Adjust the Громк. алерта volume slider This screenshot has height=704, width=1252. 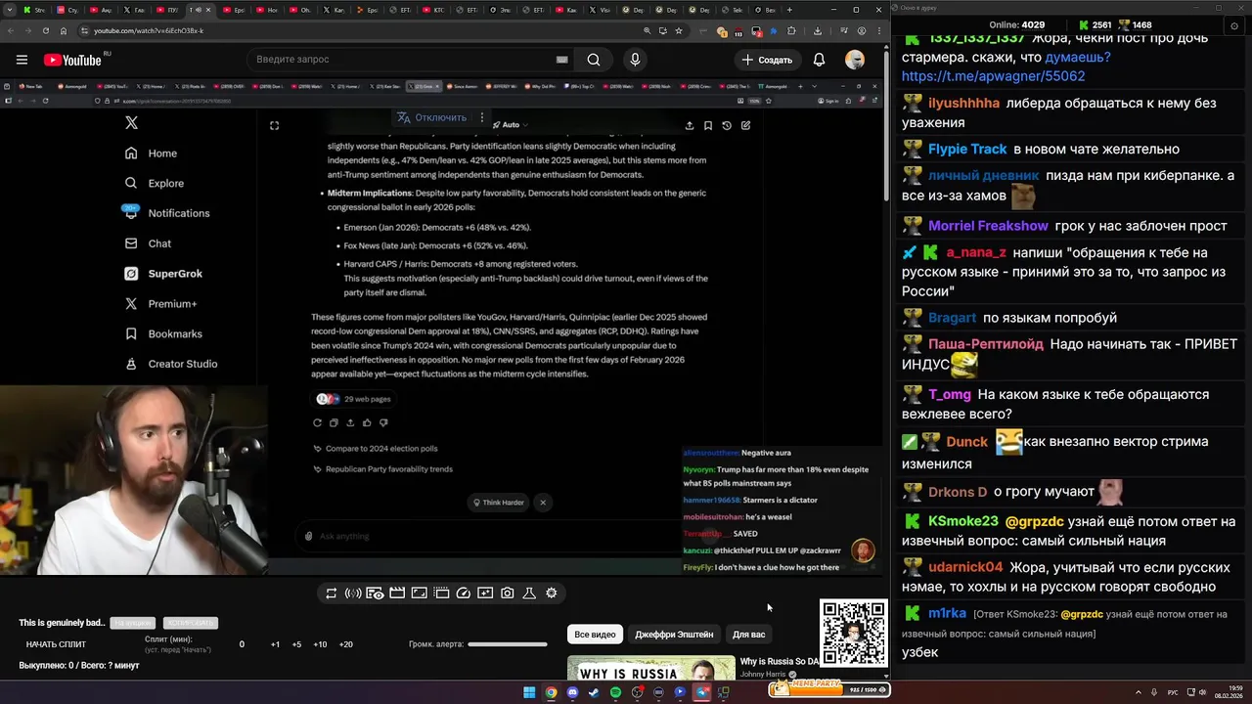click(507, 644)
